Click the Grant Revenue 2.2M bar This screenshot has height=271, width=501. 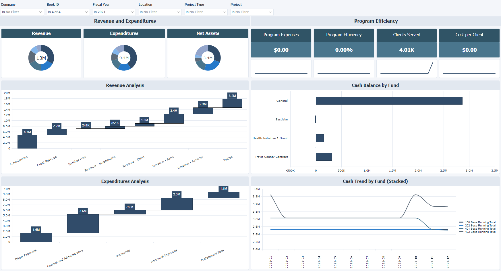click(57, 132)
